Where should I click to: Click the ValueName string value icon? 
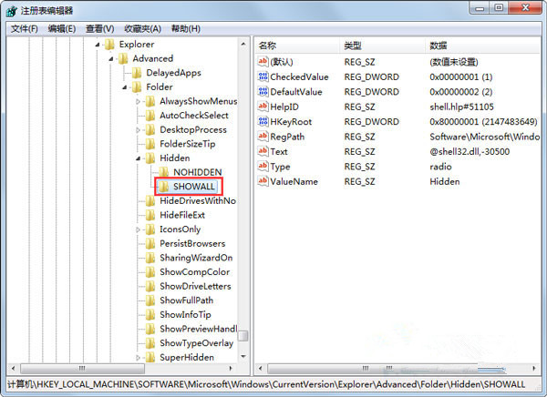coord(263,181)
